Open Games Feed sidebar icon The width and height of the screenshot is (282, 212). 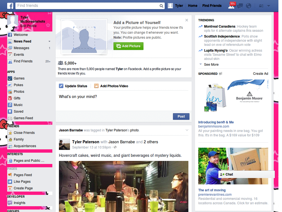pyautogui.click(x=10, y=118)
